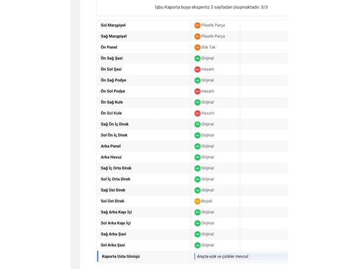Click the Sol İç Orta Direk label
This screenshot has width=359, height=269.
(x=115, y=179)
